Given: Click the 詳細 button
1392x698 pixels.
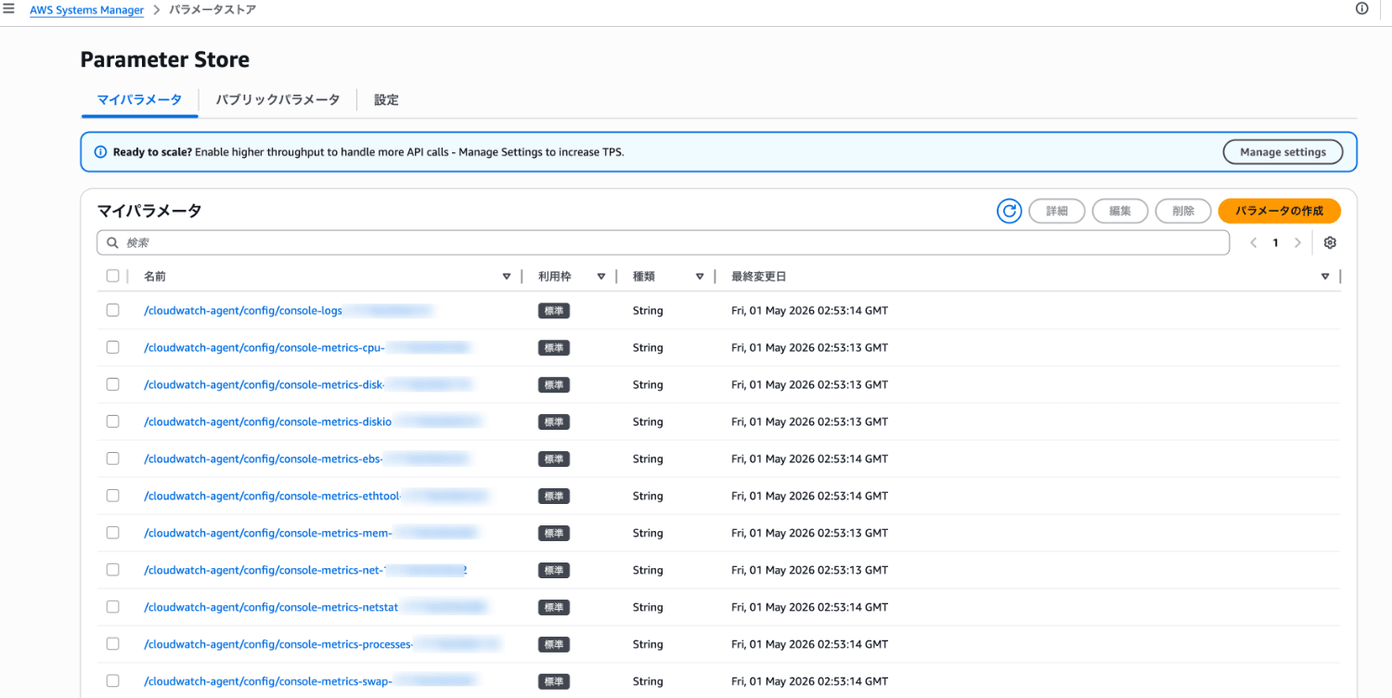Looking at the screenshot, I should click(x=1057, y=211).
